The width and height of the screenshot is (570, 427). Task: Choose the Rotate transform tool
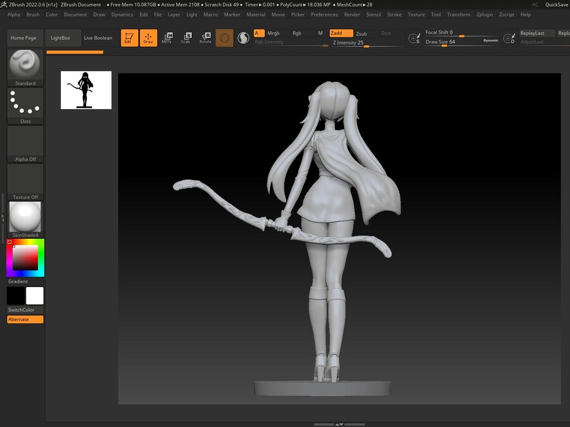[205, 38]
